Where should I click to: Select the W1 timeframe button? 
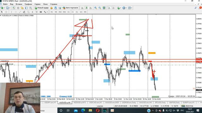pos(81,12)
